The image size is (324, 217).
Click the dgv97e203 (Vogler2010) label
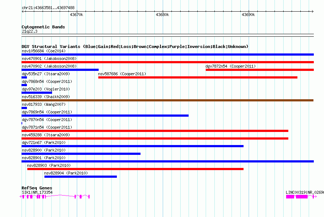pos(46,89)
